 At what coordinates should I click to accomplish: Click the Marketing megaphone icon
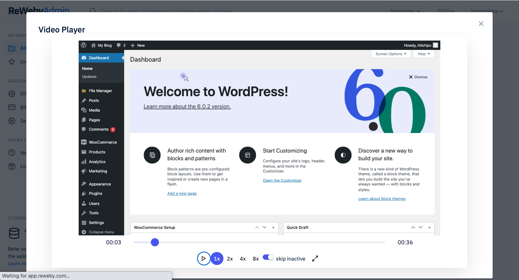(84, 171)
